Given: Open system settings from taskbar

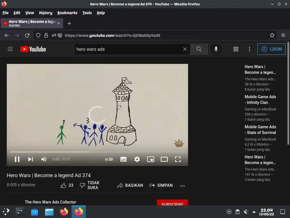Looking at the screenshot, I should (20, 212).
